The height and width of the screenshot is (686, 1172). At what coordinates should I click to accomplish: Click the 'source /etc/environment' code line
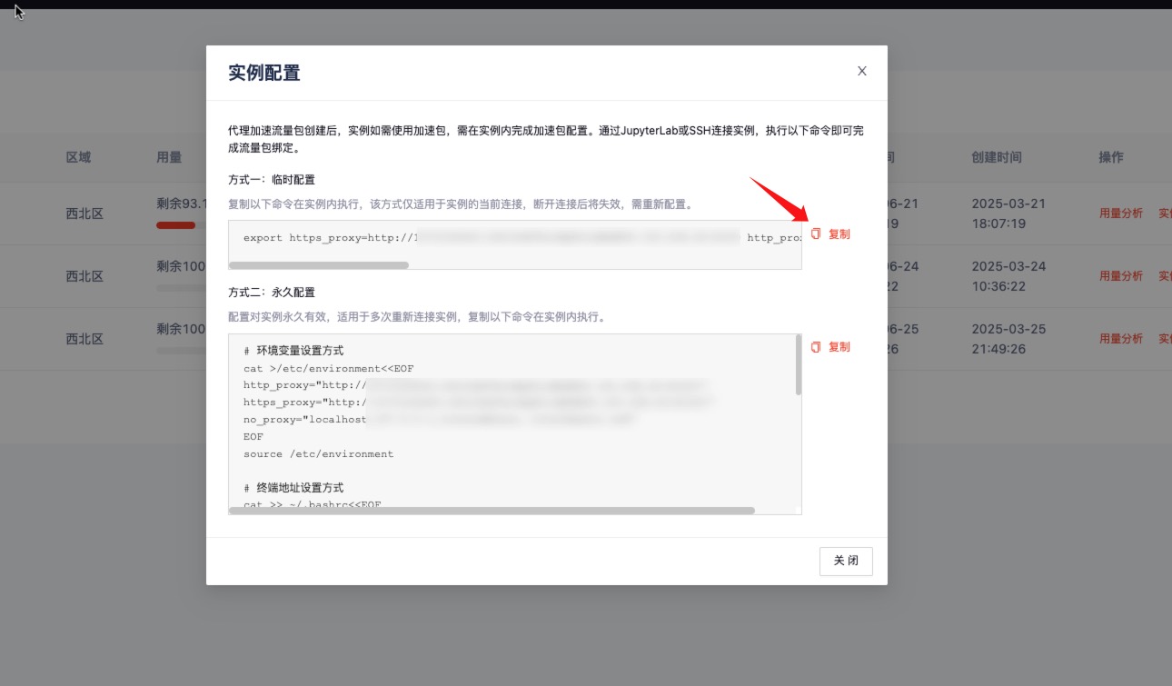pos(318,453)
